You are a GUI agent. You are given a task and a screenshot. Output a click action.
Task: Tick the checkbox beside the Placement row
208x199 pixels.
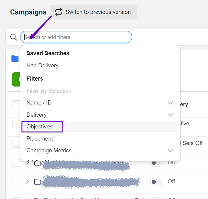point(16,143)
